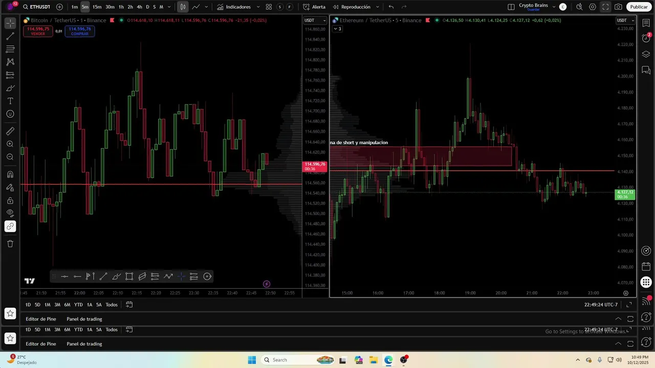This screenshot has height=368, width=655.
Task: Select the Rectangle tool in floating toolbar
Action: pos(129,277)
